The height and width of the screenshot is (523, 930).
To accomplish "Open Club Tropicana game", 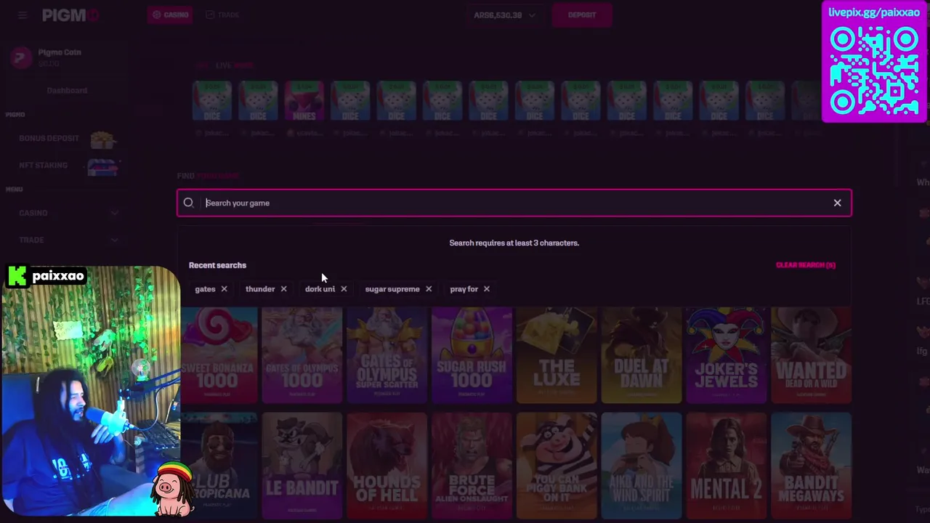I will [218, 466].
